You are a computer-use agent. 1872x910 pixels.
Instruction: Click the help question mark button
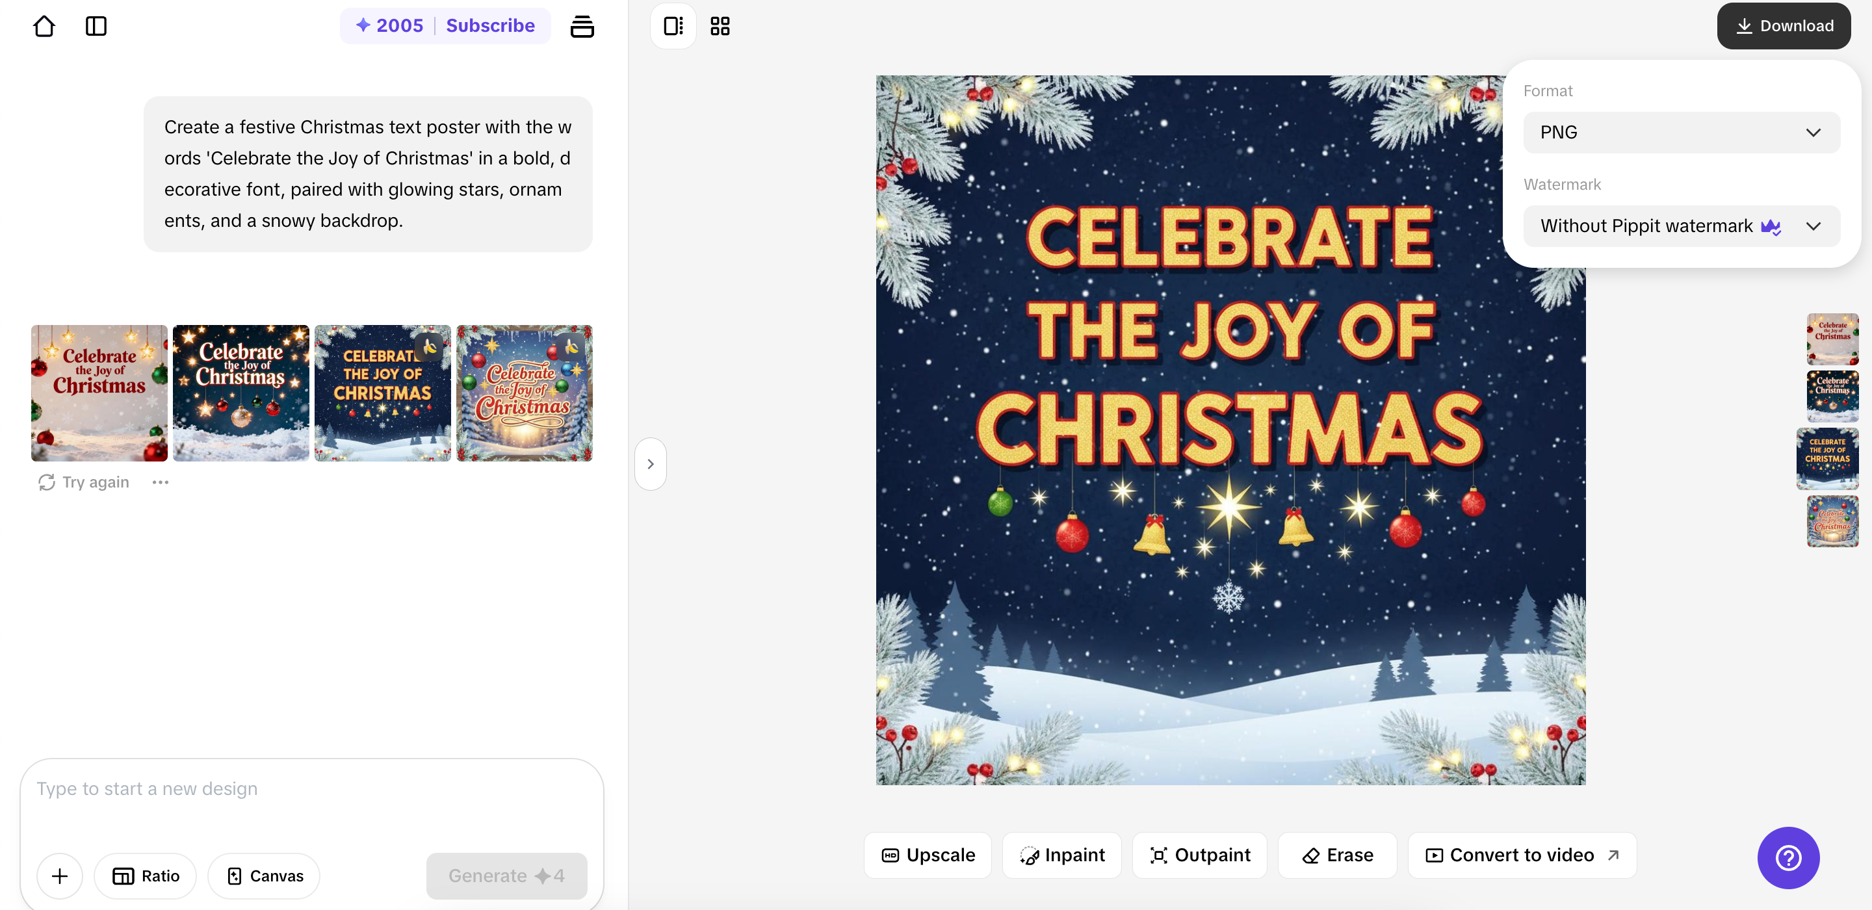(x=1787, y=857)
